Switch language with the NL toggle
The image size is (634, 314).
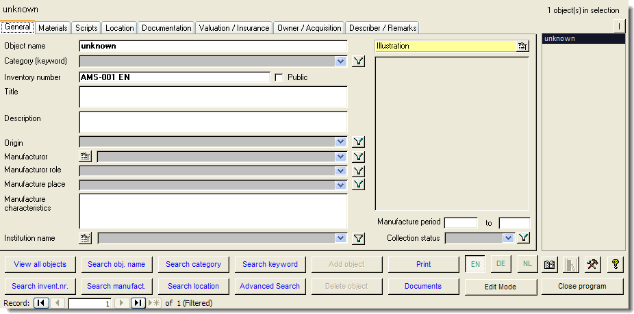click(x=525, y=264)
